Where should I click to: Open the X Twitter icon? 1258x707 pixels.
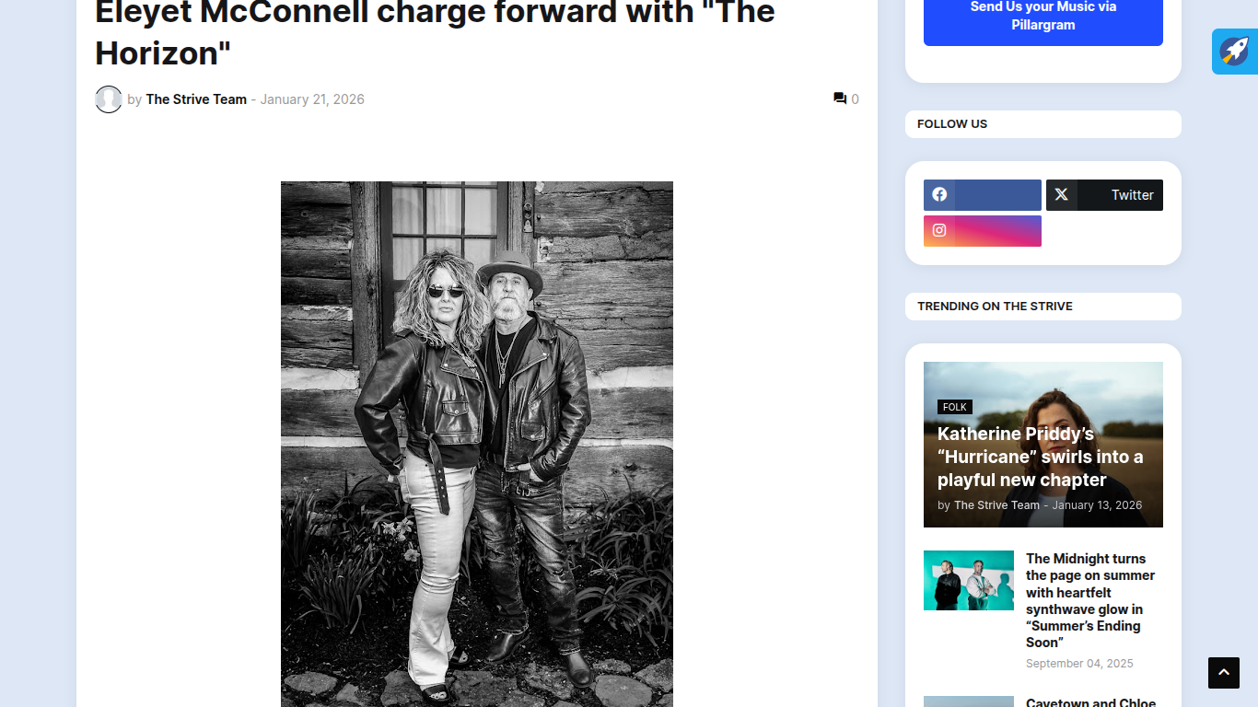(x=1062, y=194)
